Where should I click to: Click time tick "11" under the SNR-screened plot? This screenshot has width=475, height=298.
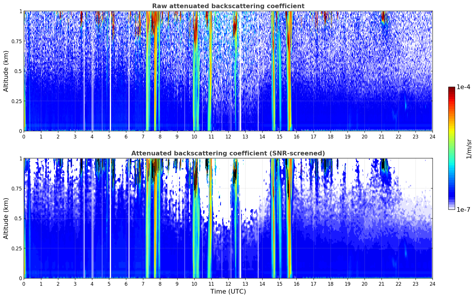[x=211, y=284]
